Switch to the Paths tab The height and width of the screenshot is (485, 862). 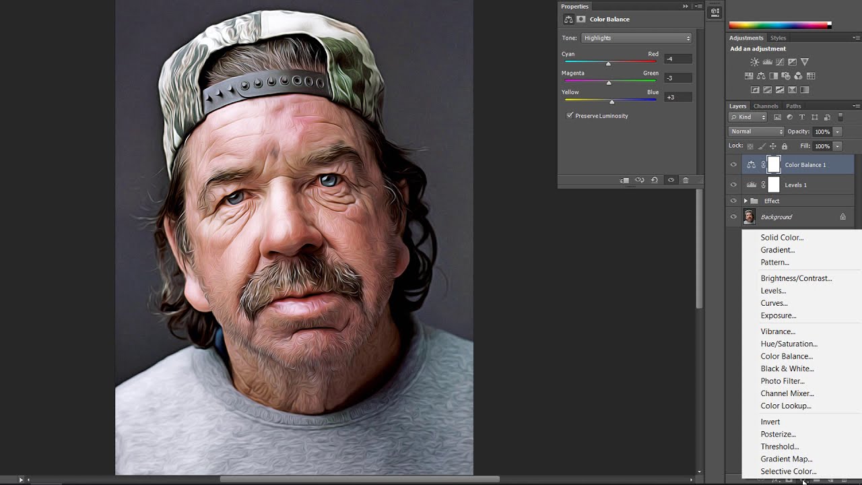[793, 106]
